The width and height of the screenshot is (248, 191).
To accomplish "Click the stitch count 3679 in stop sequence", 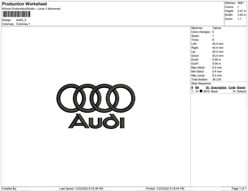I will (206, 91).
